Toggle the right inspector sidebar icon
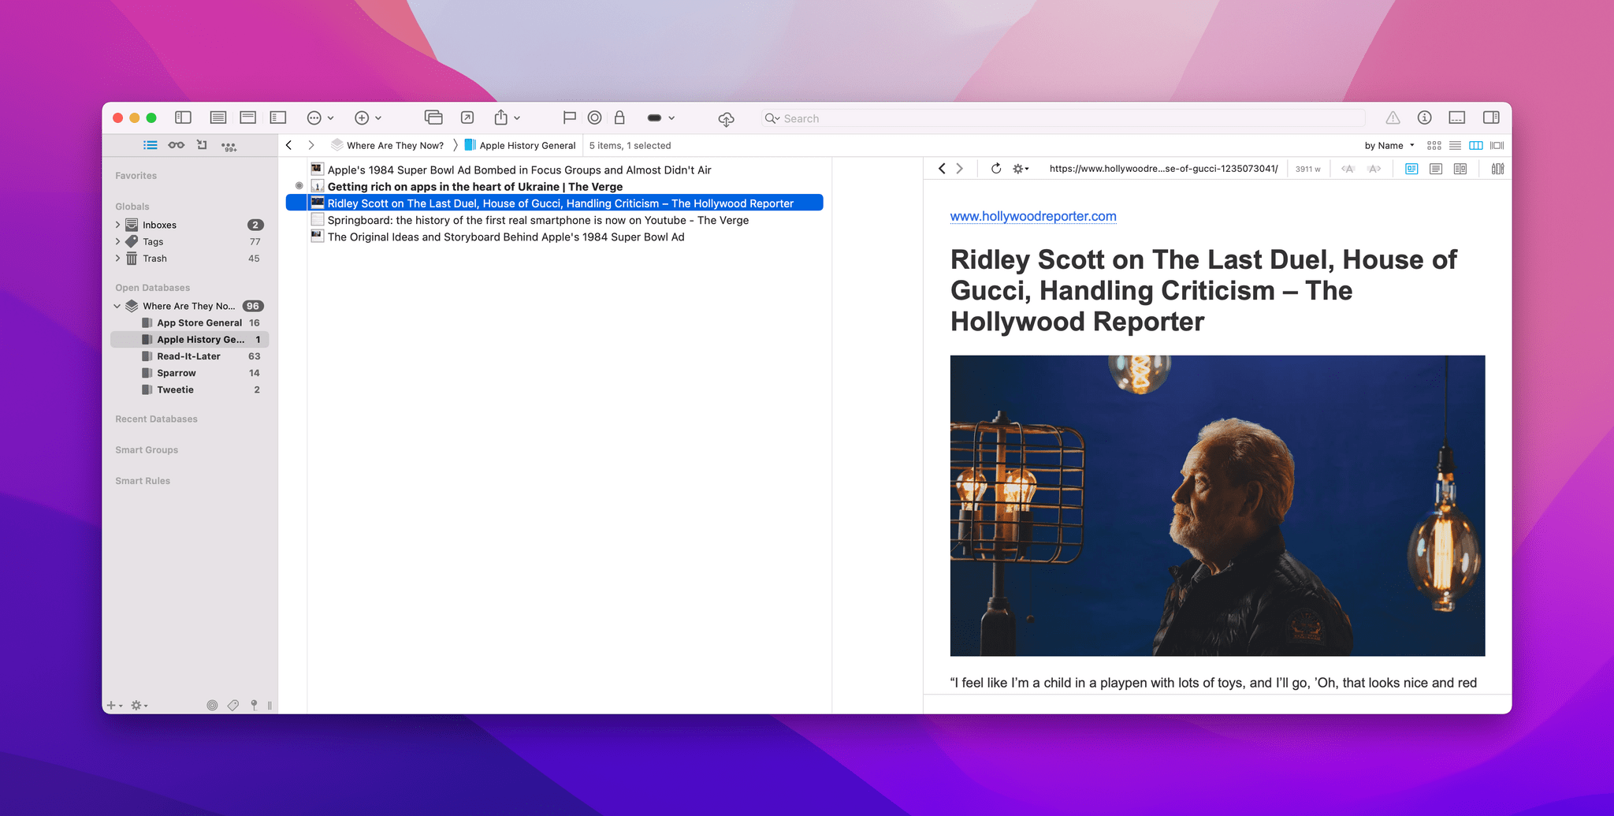Image resolution: width=1614 pixels, height=816 pixels. click(x=1491, y=117)
